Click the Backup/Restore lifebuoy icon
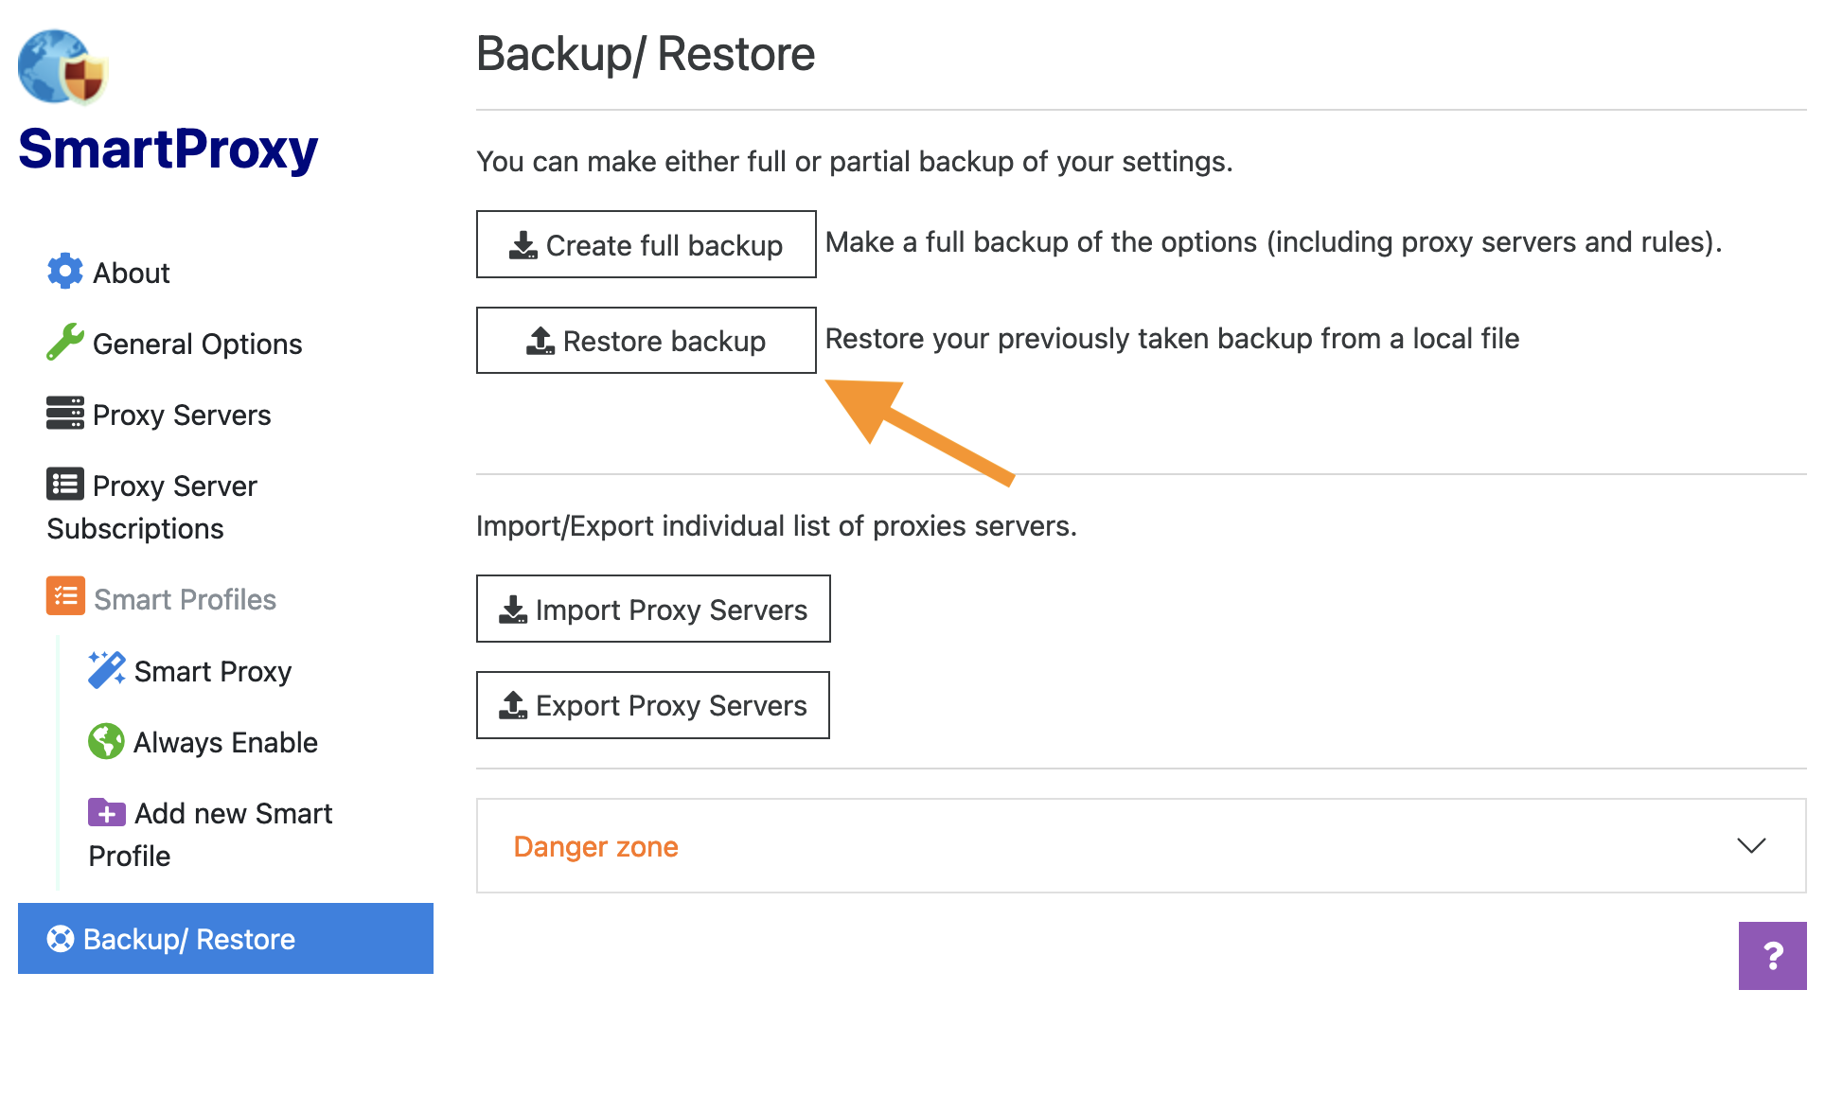 [x=61, y=938]
